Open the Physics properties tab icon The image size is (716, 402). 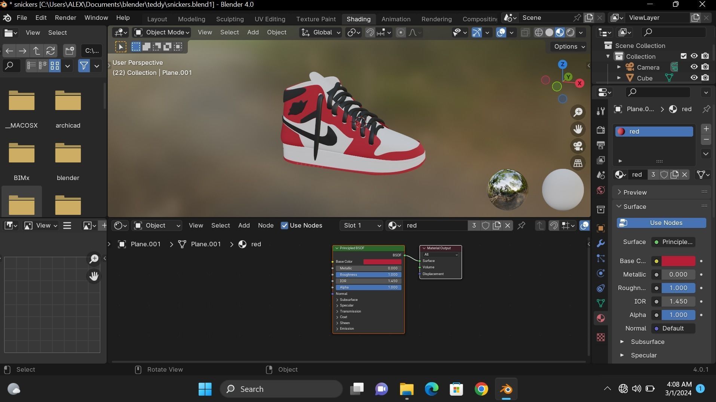601,273
